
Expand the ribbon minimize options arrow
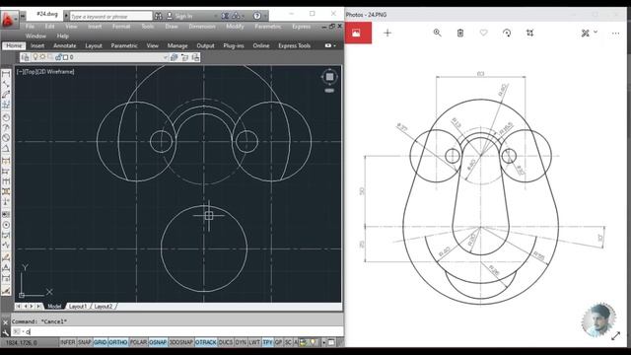pyautogui.click(x=335, y=46)
